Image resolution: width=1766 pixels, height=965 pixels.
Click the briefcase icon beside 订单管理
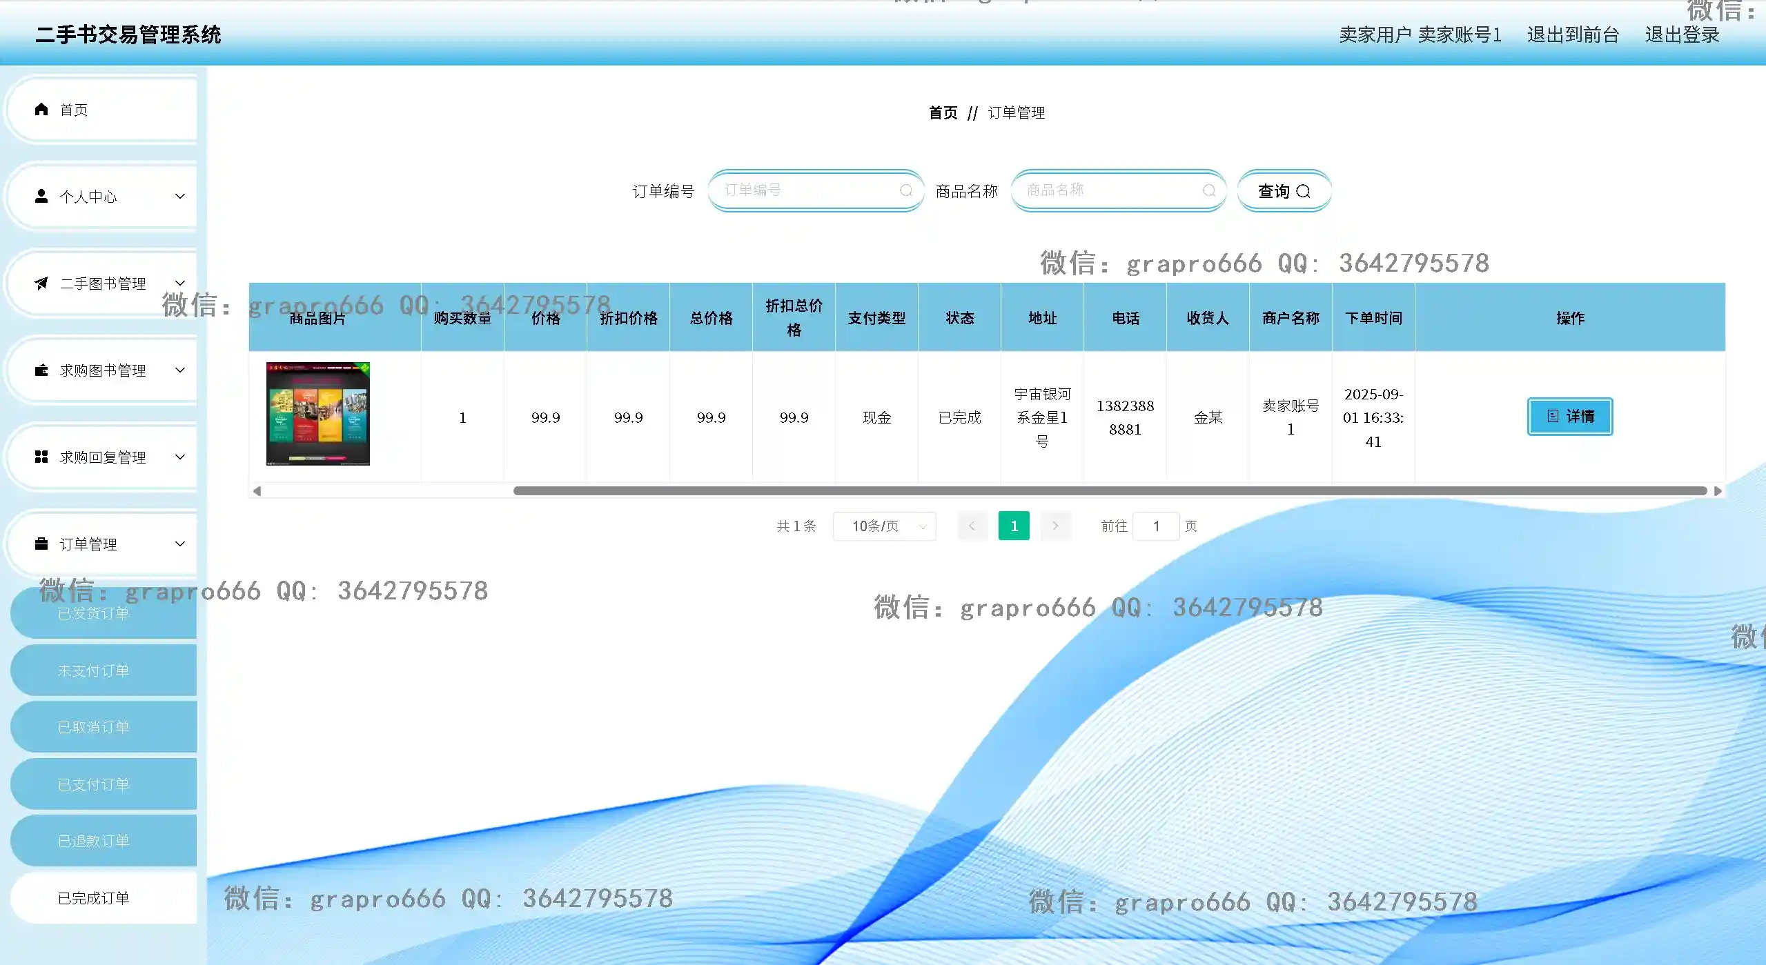point(41,544)
